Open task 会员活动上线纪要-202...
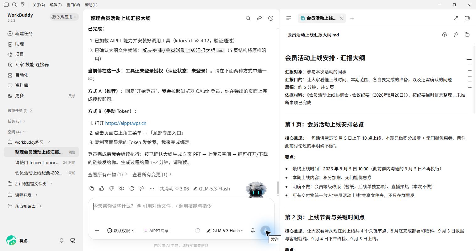 [x=41, y=173]
